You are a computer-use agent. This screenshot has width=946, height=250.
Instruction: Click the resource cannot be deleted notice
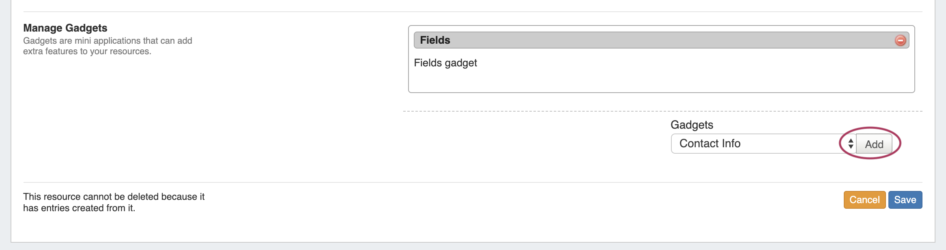(x=114, y=202)
